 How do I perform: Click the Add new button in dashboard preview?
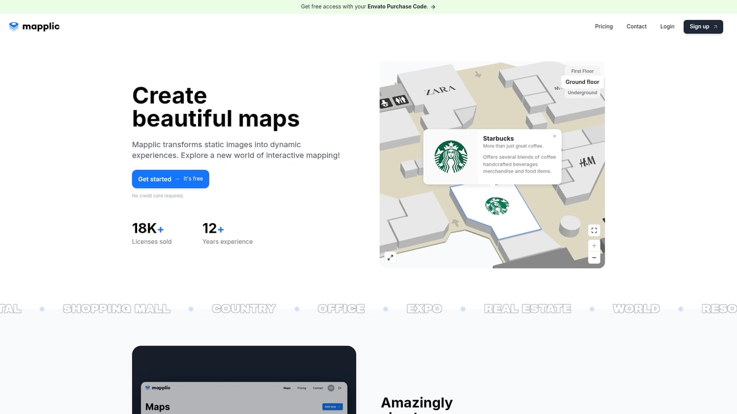click(332, 407)
